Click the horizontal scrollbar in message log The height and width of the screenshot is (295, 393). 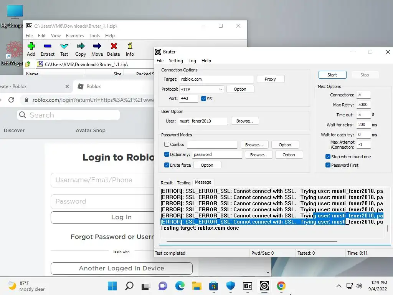252,242
